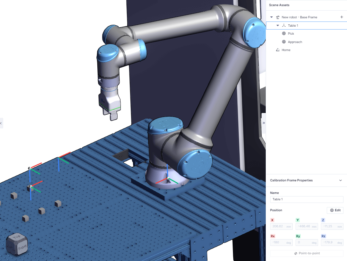Collapse the Table 1 tree node
Screen dimensions: 347x261
pyautogui.click(x=278, y=25)
